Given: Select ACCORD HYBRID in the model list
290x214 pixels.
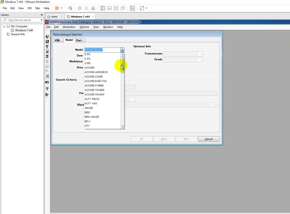Looking at the screenshot, I should pos(102,86).
